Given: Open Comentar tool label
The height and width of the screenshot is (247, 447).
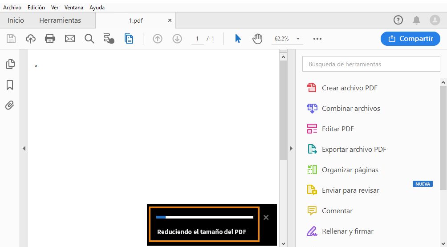Looking at the screenshot, I should 337,211.
